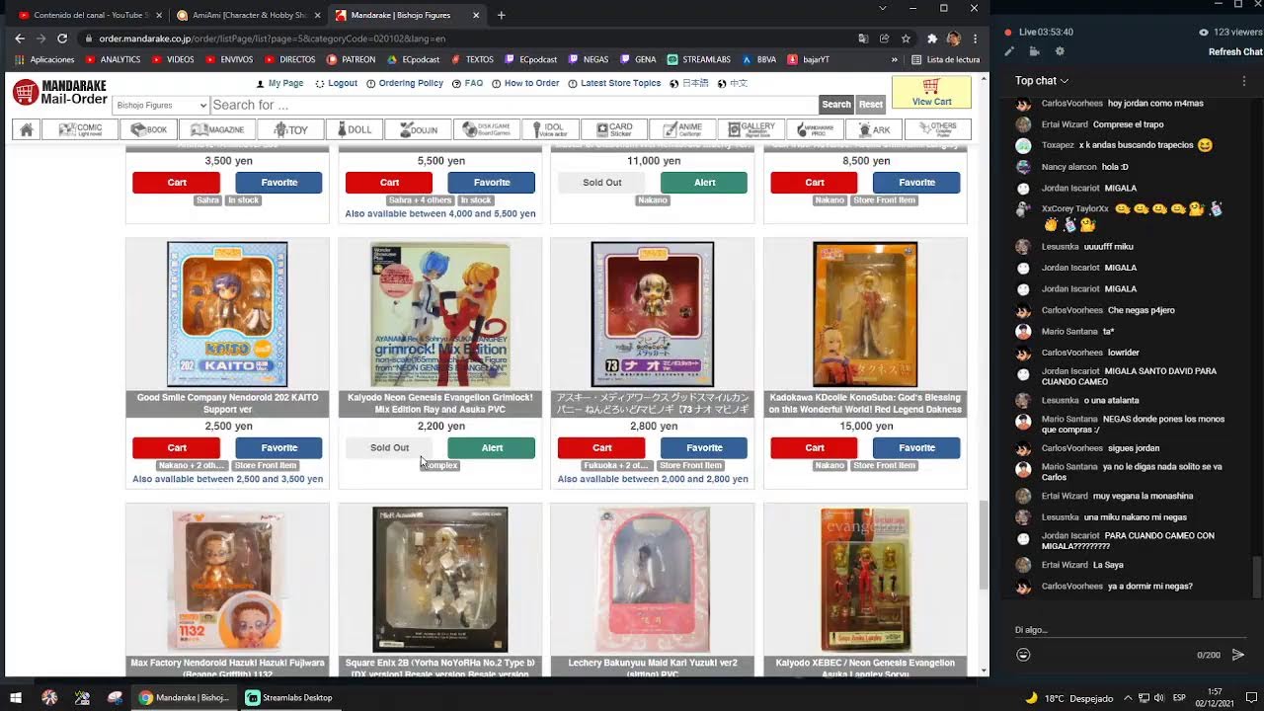
Task: Open the STREAMLABS bookmark
Action: click(700, 59)
